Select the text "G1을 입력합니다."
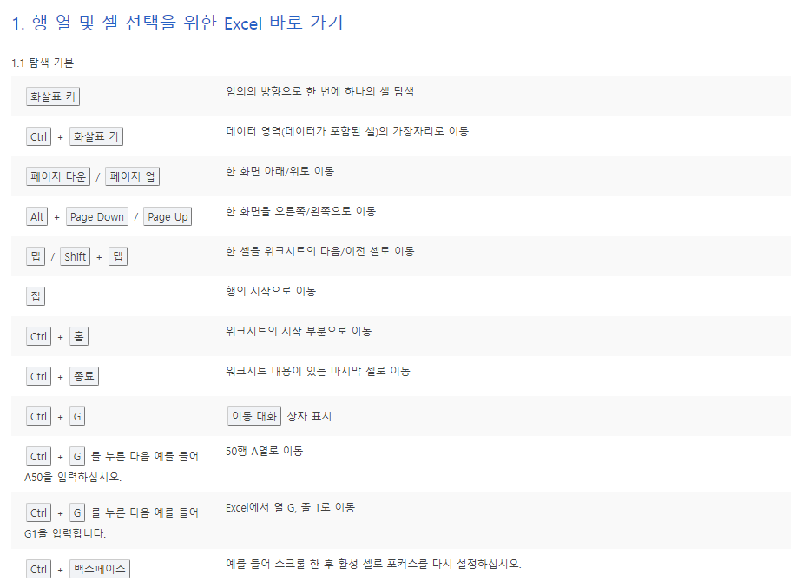The width and height of the screenshot is (796, 588). 65,533
